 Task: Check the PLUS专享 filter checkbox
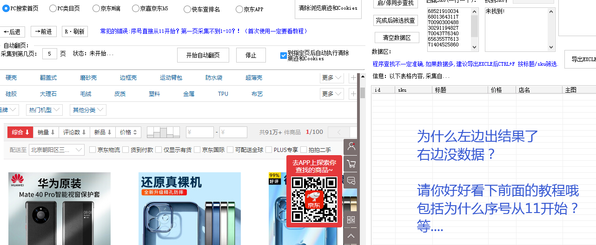pos(269,150)
